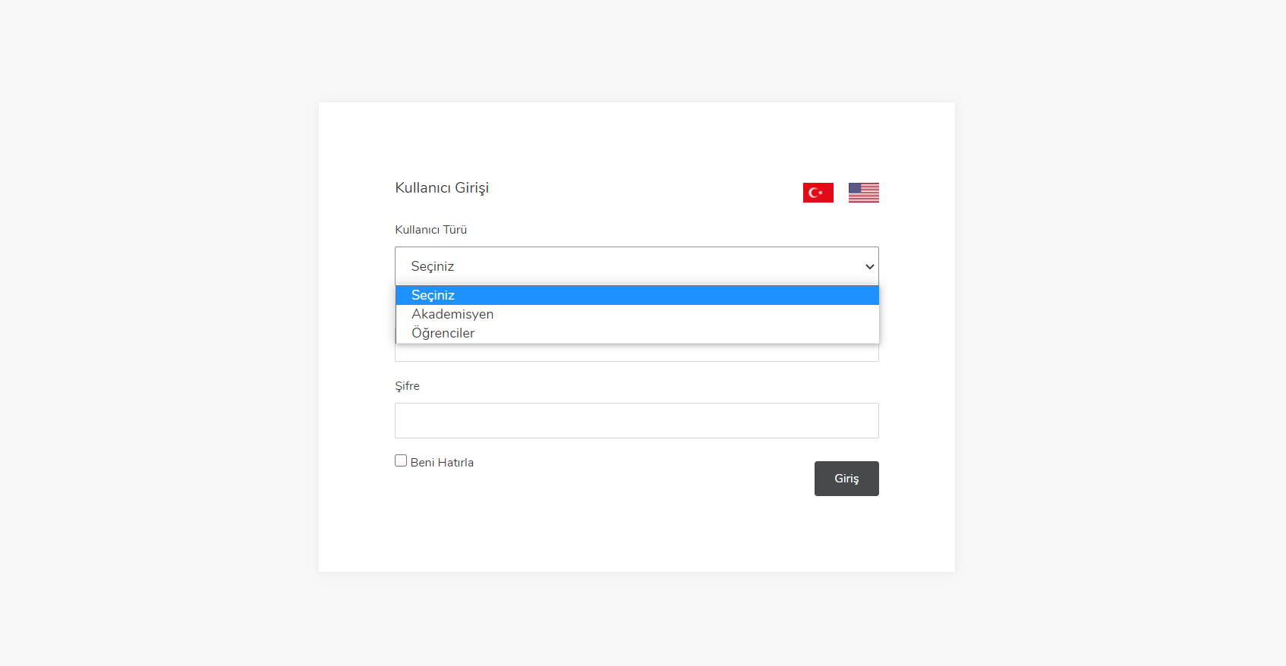This screenshot has width=1286, height=666.
Task: Click the Şifre field label
Action: (x=407, y=386)
